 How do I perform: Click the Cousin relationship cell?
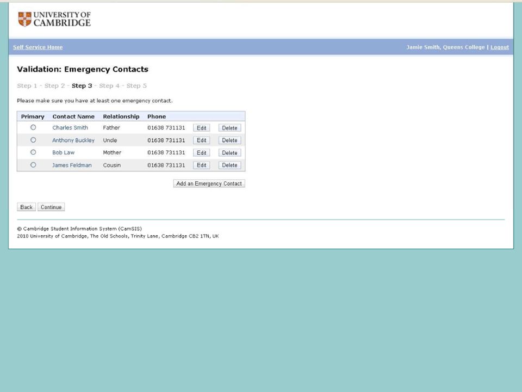(112, 166)
